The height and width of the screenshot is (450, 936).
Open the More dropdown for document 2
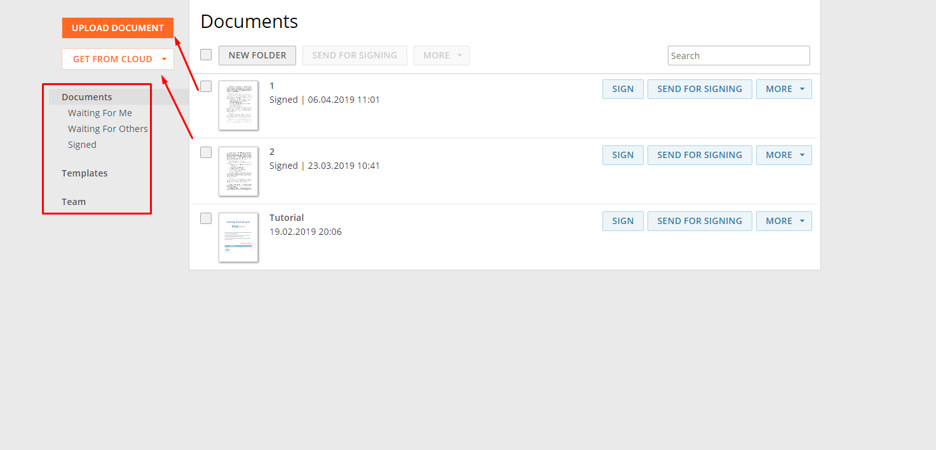pyautogui.click(x=783, y=155)
